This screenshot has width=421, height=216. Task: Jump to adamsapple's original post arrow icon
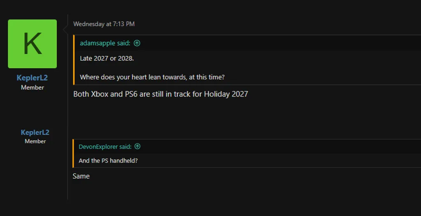(x=137, y=43)
